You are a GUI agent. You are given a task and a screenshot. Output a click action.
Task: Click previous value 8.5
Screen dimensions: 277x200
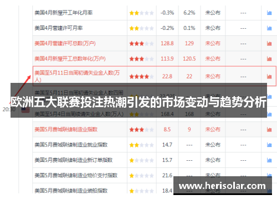pyautogui.click(x=167, y=129)
